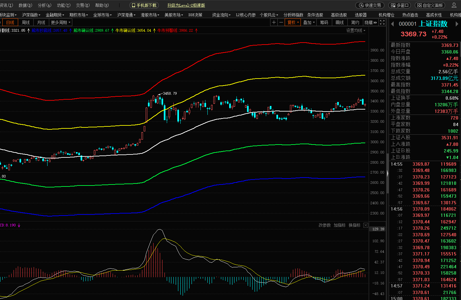The image size is (461, 300).
Task: Expand 美股市场 menu
Action: coord(174,15)
